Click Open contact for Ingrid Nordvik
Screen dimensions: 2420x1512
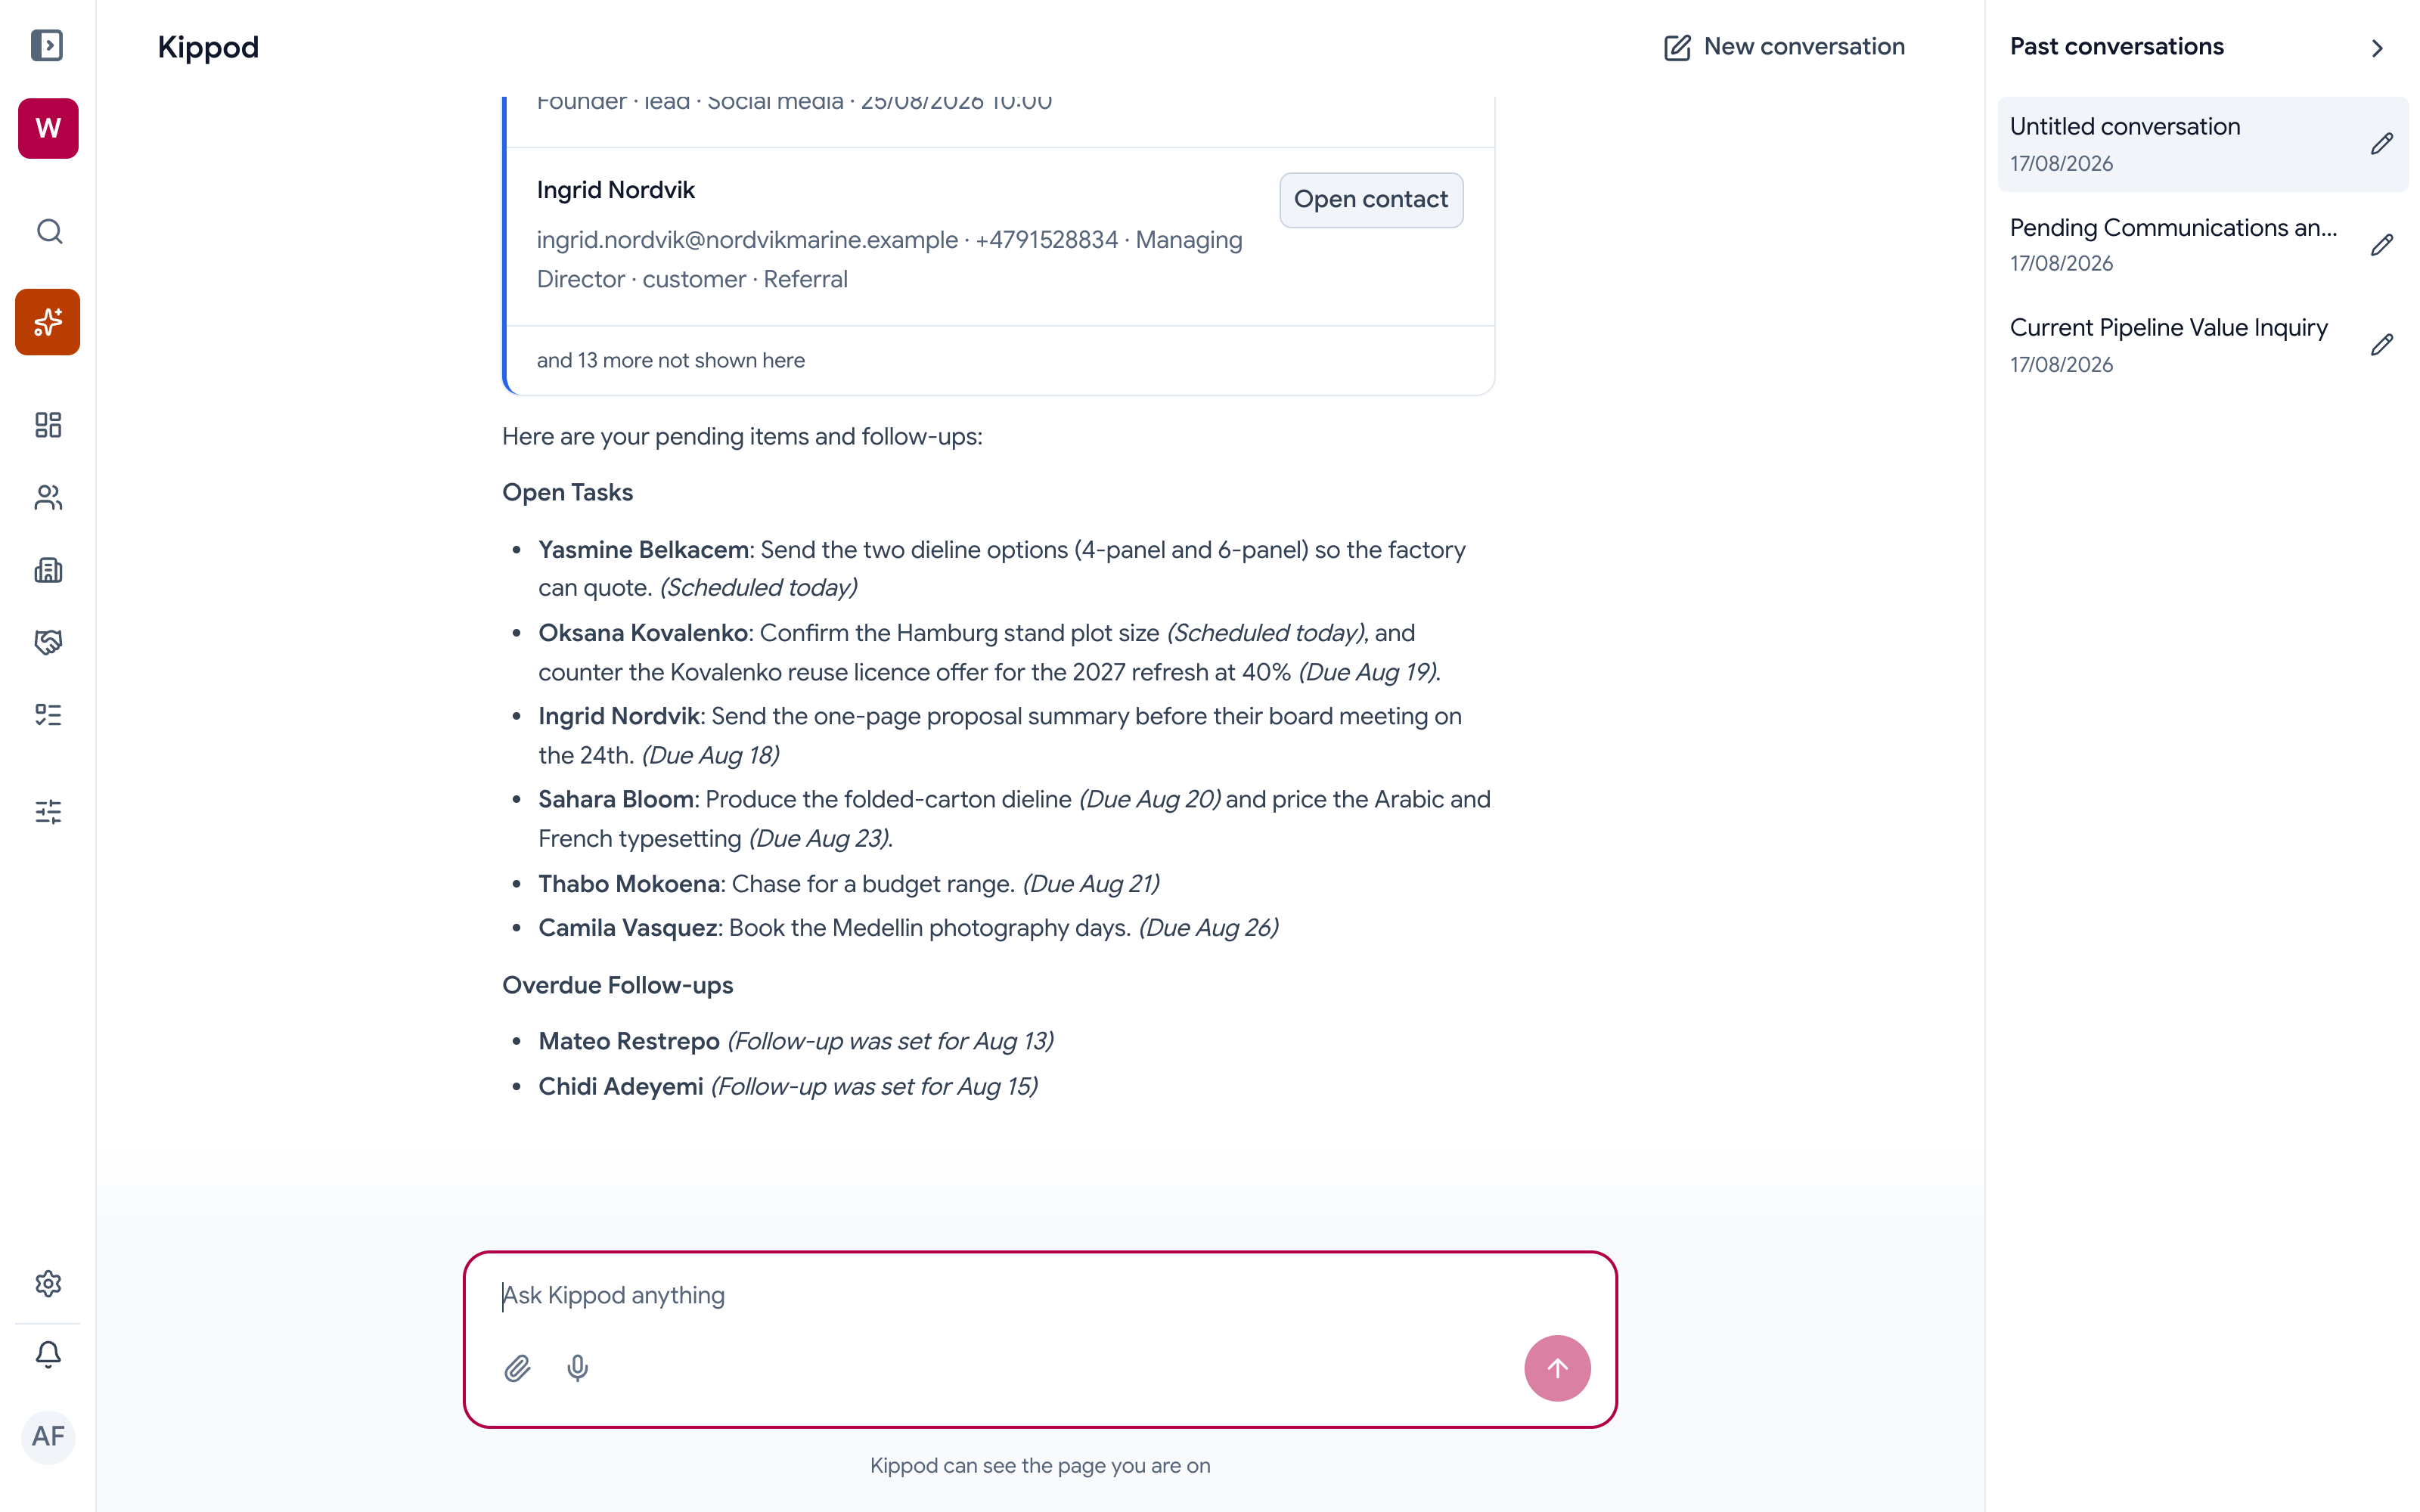tap(1371, 200)
